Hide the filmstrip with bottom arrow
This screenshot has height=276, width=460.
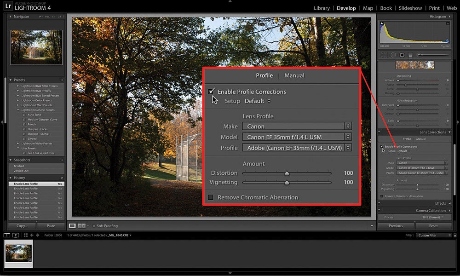[x=230, y=273]
